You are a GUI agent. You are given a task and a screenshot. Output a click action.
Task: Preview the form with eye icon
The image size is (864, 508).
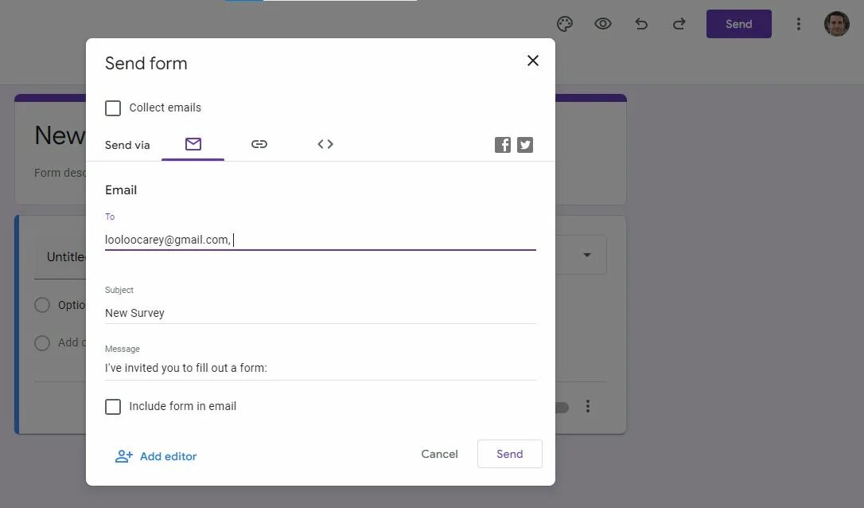tap(603, 24)
